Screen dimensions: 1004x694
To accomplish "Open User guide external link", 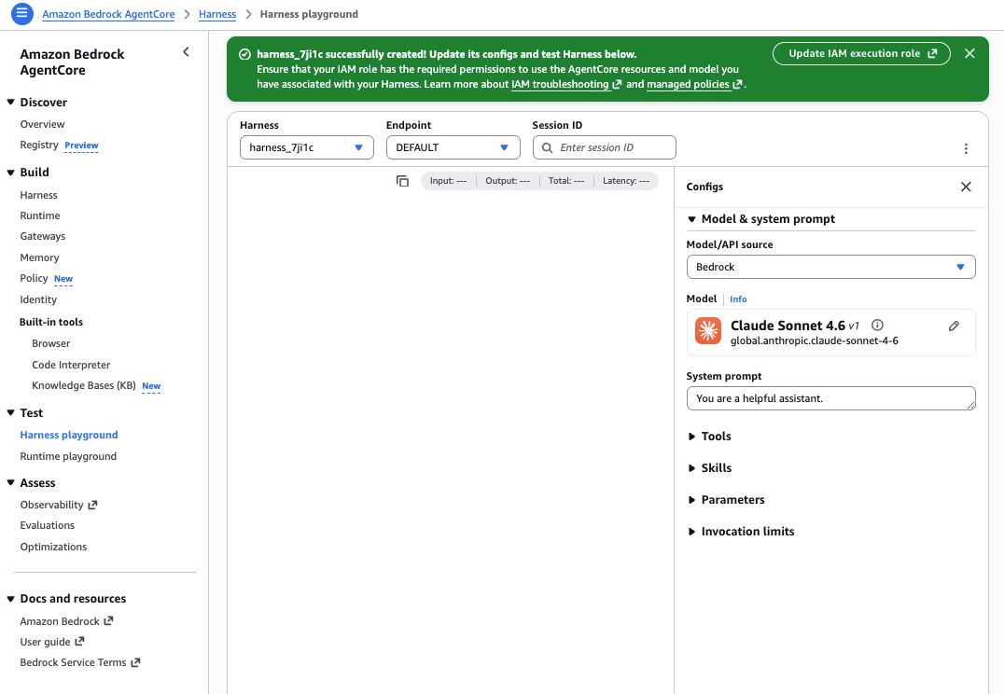I will (x=52, y=642).
